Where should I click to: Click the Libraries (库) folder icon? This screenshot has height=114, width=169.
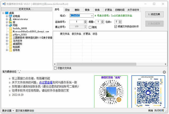pos(11,22)
